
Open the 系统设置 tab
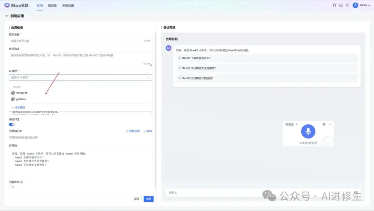coord(68,6)
